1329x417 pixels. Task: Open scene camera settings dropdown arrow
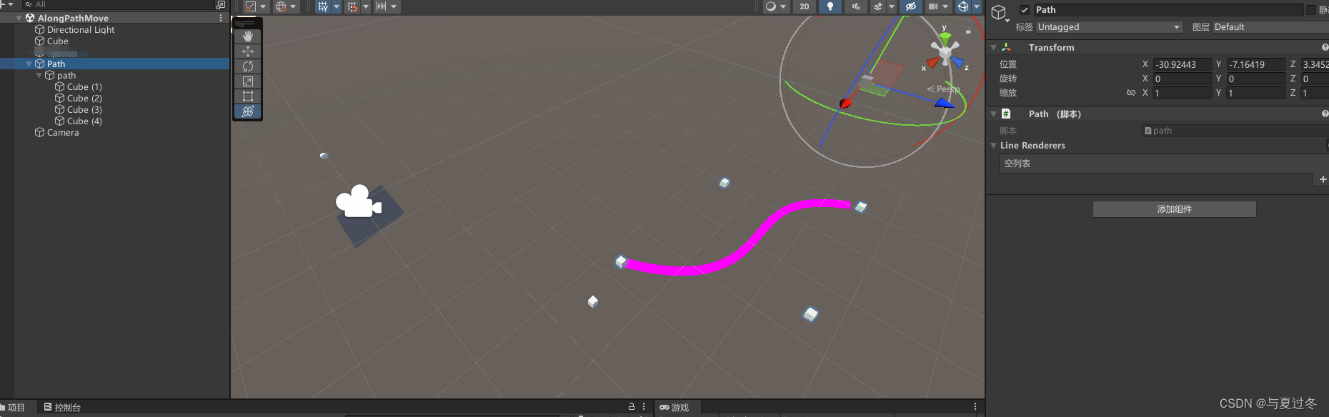pyautogui.click(x=945, y=6)
